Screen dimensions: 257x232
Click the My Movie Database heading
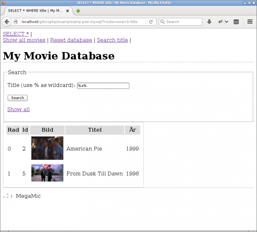pyautogui.click(x=59, y=56)
